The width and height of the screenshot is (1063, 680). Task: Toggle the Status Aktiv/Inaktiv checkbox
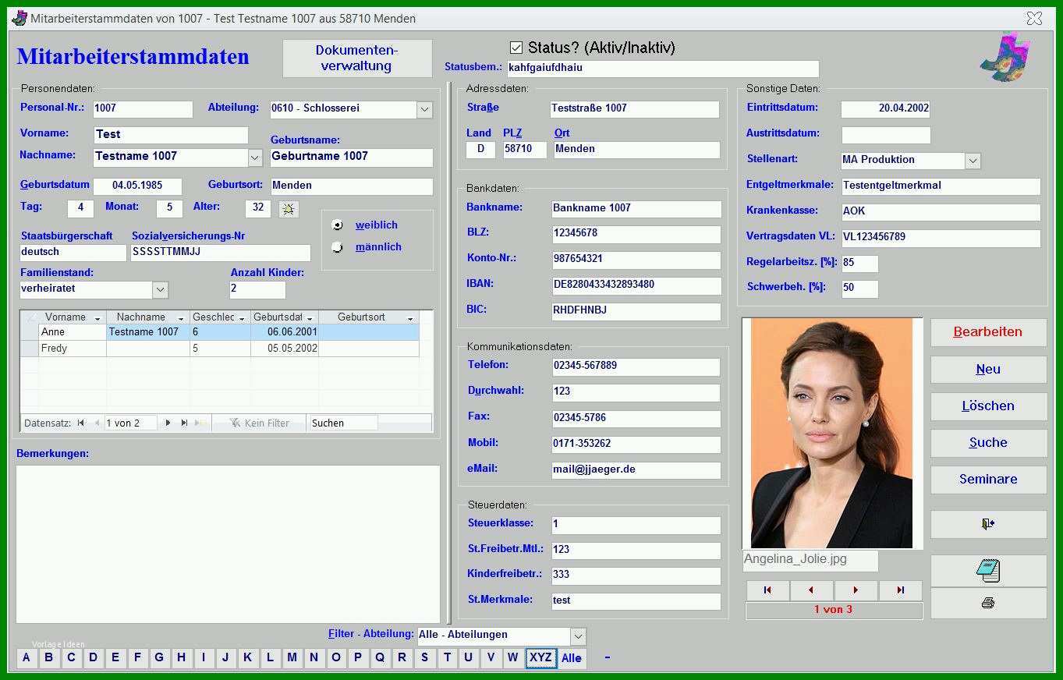coord(516,48)
